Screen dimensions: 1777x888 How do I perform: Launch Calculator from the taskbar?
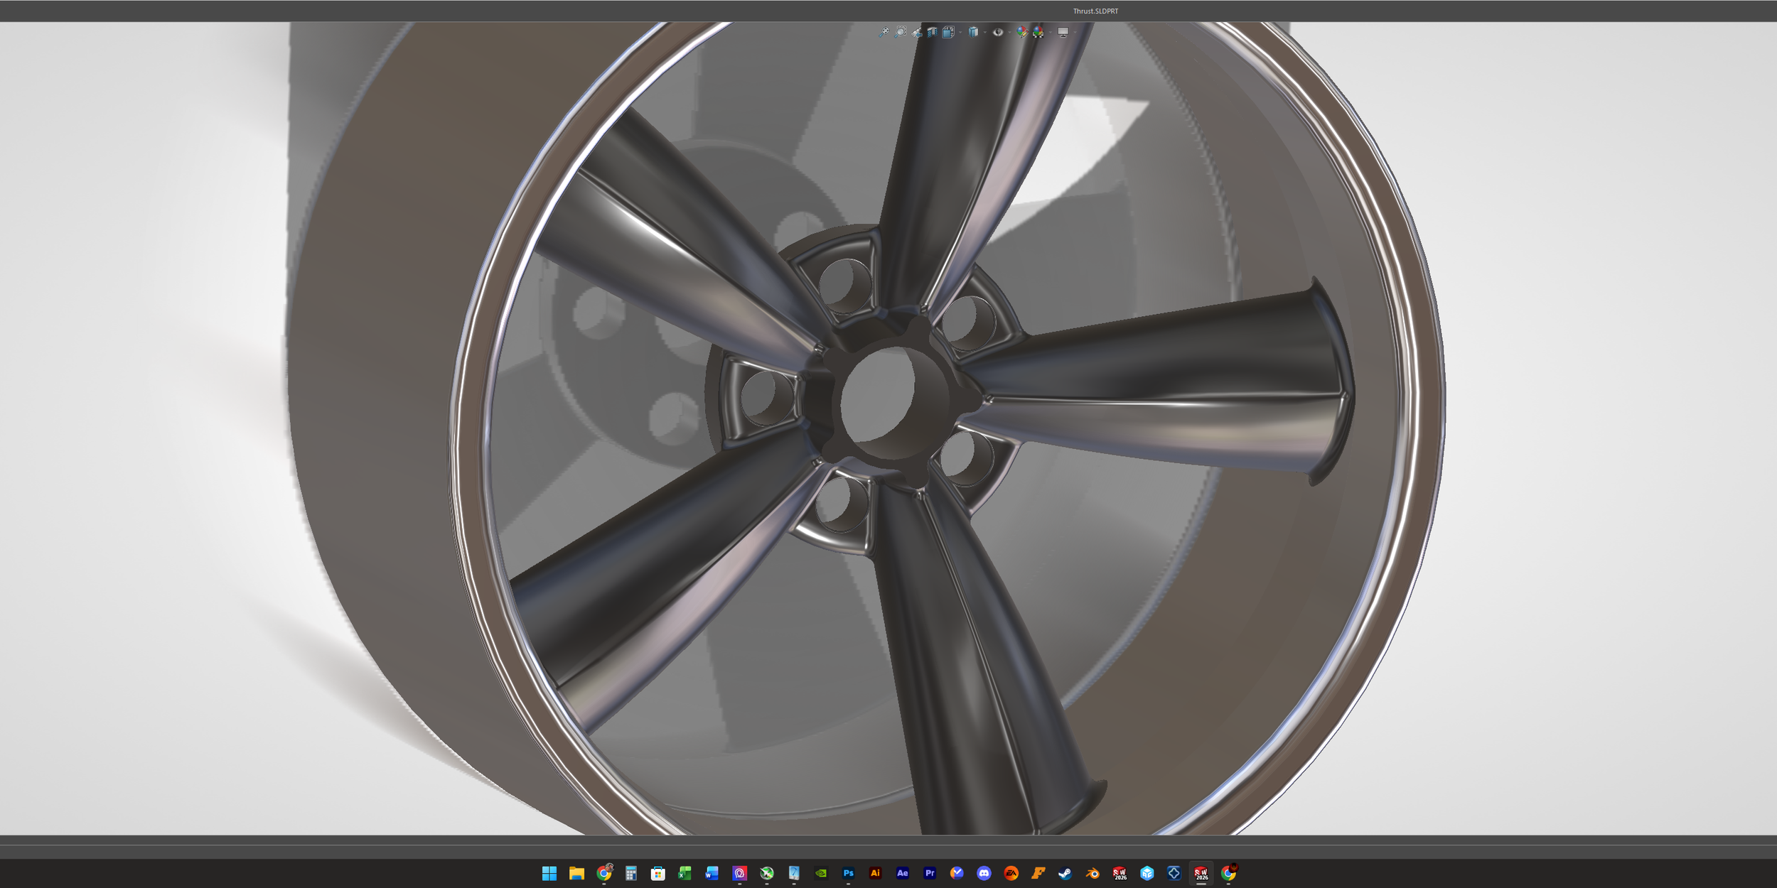[x=630, y=873]
